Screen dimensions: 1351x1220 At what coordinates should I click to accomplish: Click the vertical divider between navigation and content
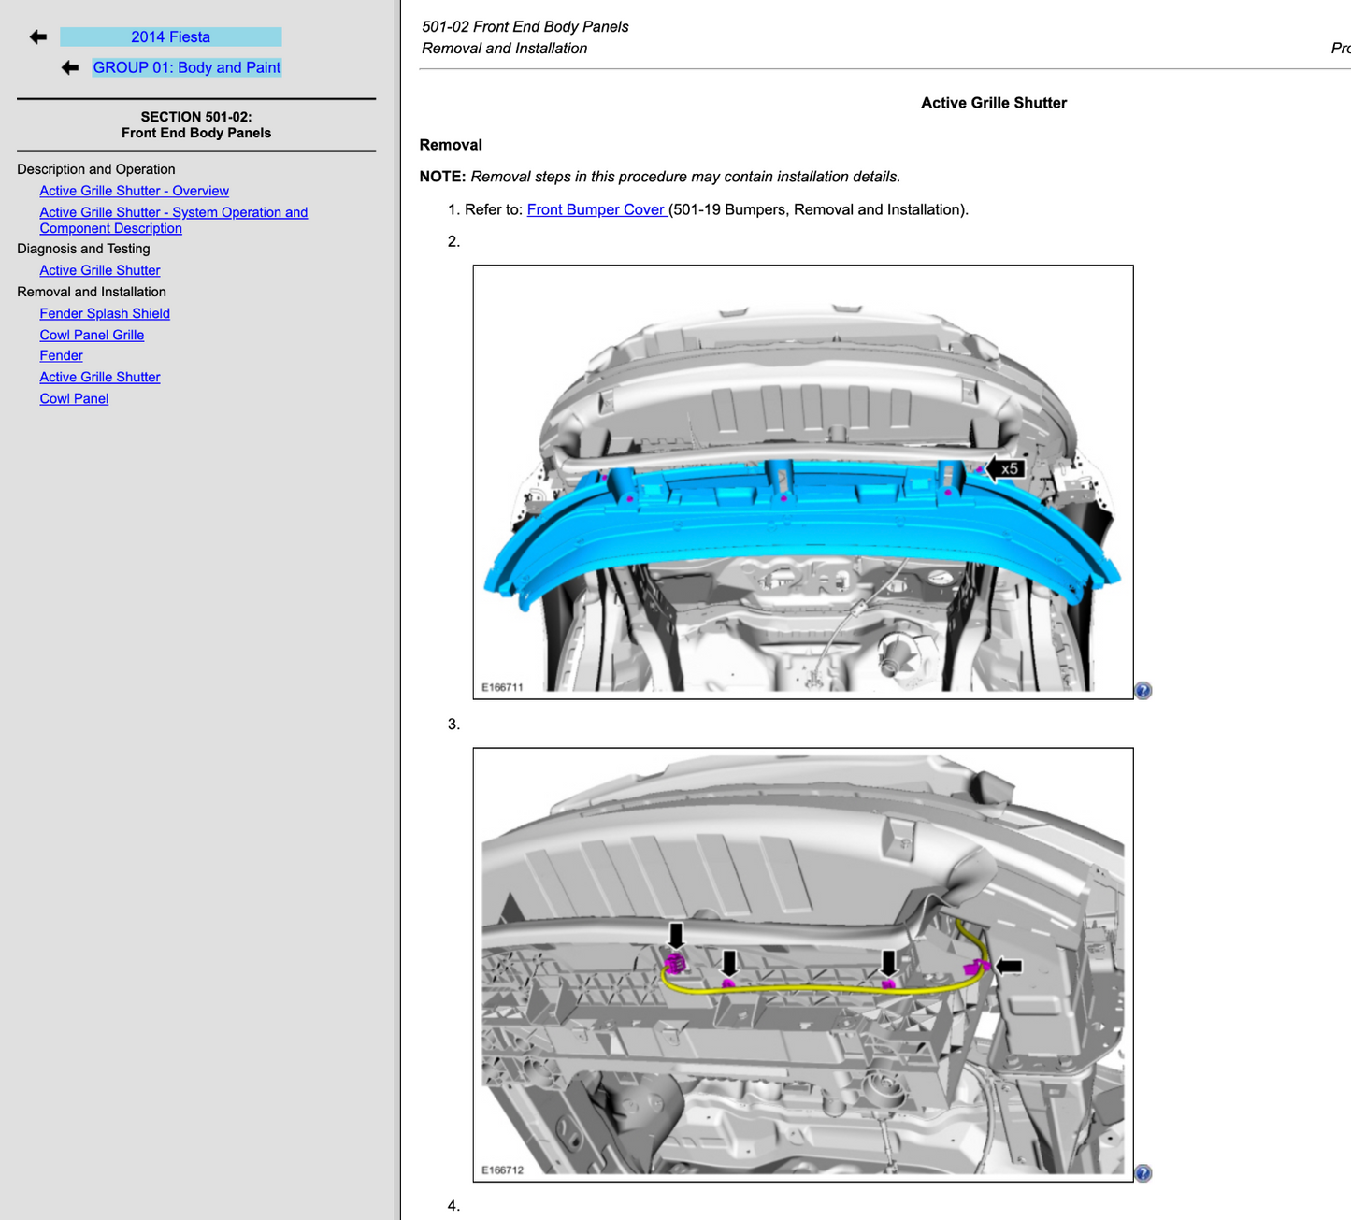tap(398, 610)
